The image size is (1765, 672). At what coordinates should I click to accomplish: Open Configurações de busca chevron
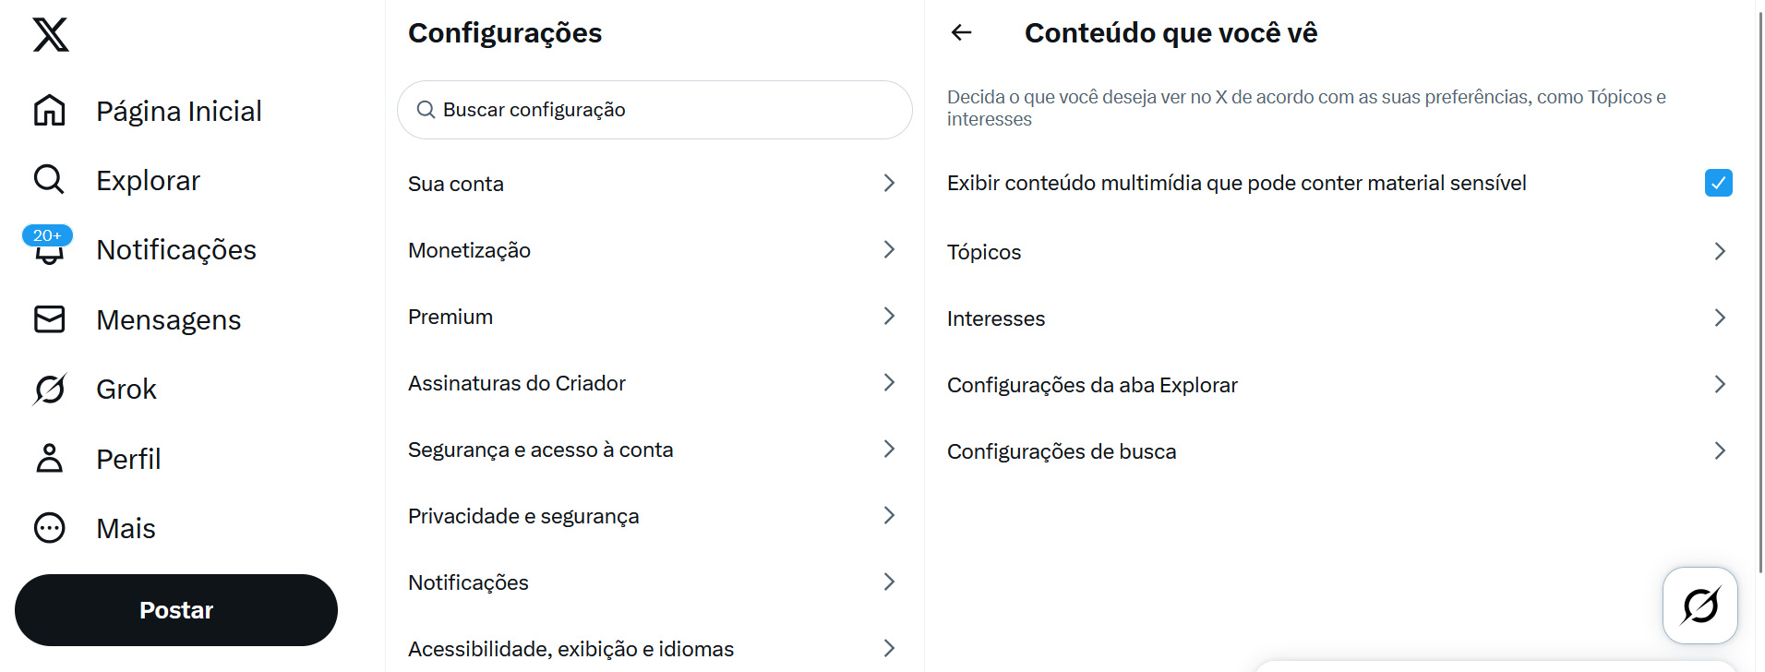point(1719,450)
